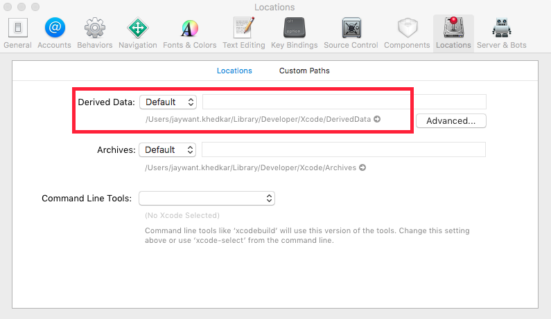
Task: Select the Locations joystick icon
Action: coord(454,28)
